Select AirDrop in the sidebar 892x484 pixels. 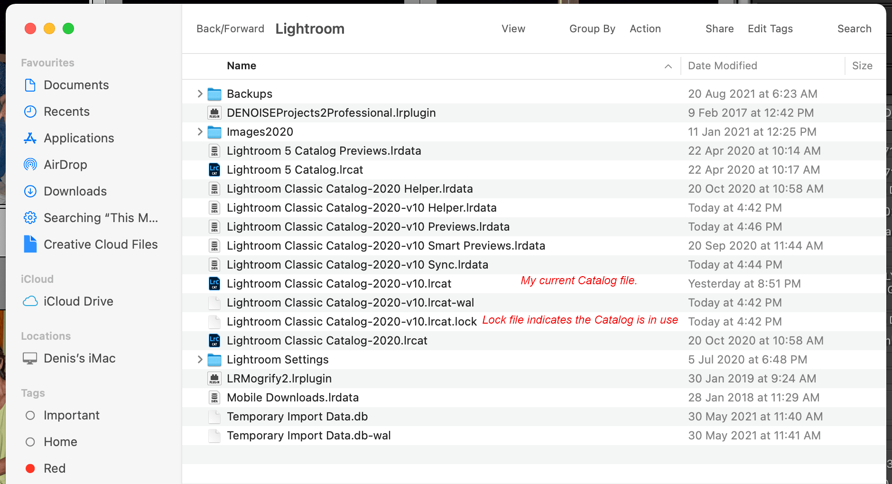[30, 165]
